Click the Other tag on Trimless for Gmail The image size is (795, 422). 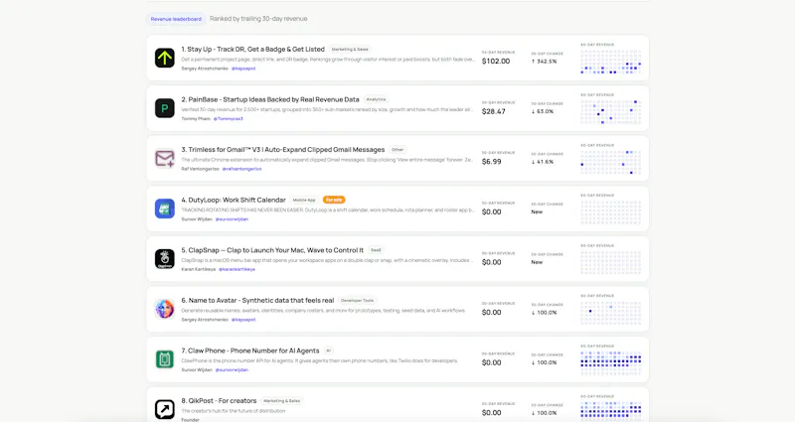[397, 150]
